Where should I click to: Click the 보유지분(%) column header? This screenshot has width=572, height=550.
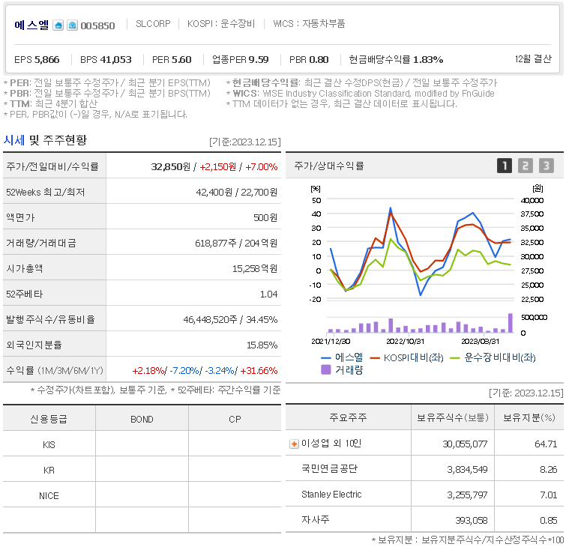tap(529, 417)
